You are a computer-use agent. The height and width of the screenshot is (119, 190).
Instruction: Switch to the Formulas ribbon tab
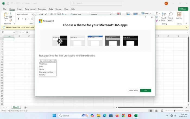pyautogui.click(x=42, y=9)
